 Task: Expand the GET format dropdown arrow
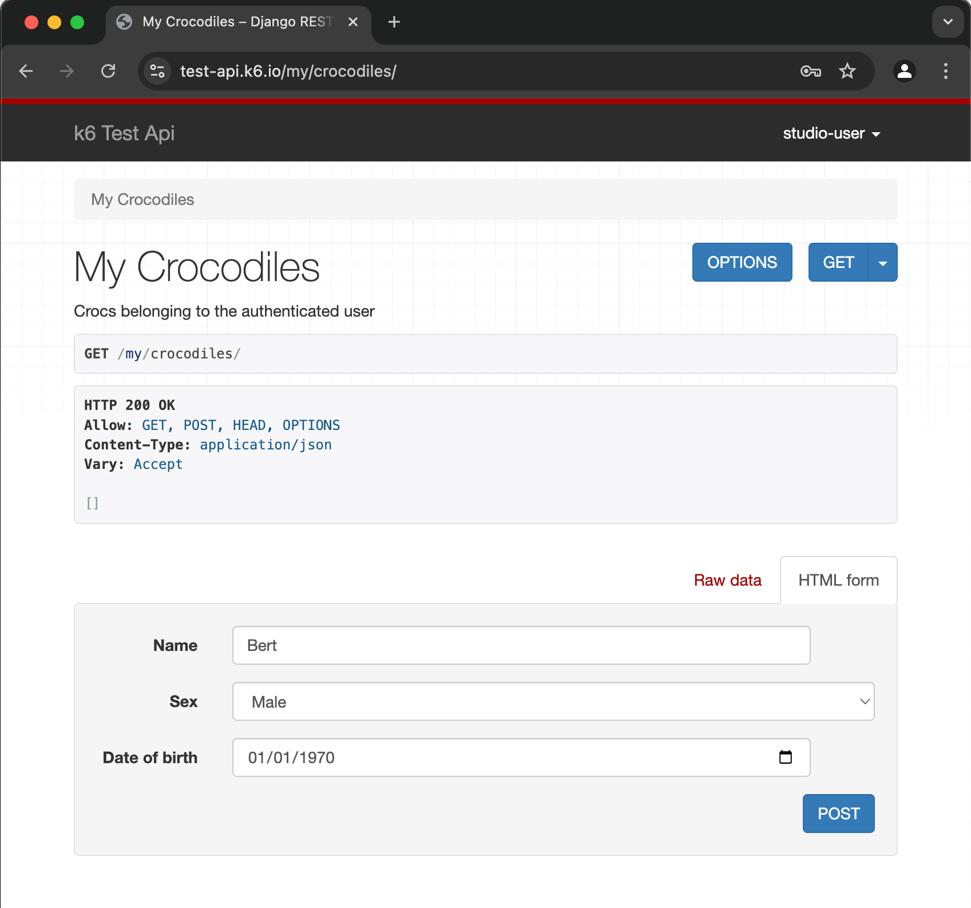[882, 263]
